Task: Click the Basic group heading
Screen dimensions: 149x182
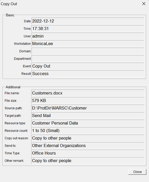Action: coord(10,15)
